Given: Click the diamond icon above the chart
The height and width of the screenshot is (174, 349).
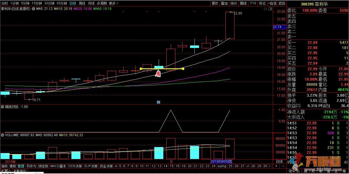Looking at the screenshot, I should pyautogui.click(x=265, y=9).
